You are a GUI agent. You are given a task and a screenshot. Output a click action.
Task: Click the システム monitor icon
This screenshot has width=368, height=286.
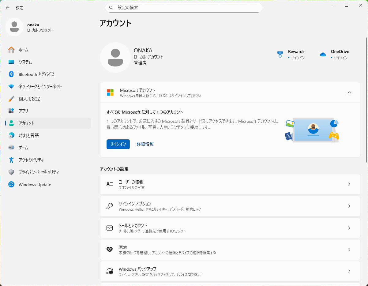tap(11, 62)
